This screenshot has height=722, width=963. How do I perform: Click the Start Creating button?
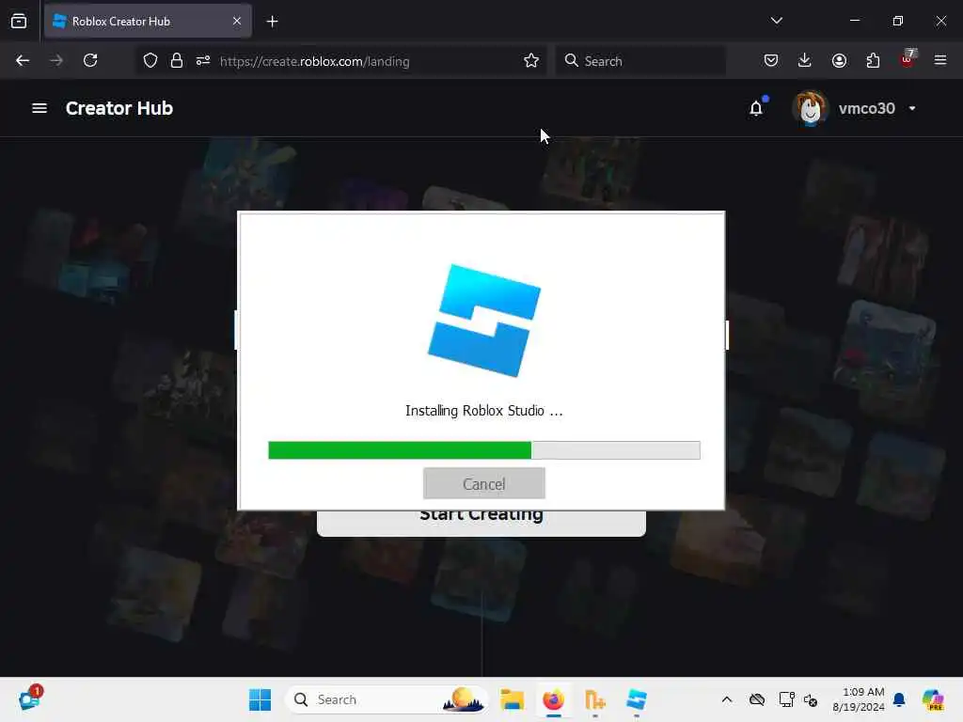point(481,523)
